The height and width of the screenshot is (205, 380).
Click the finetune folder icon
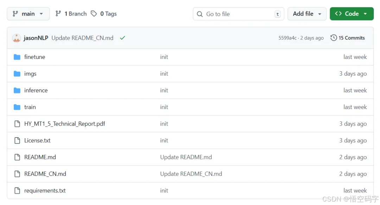pyautogui.click(x=17, y=57)
